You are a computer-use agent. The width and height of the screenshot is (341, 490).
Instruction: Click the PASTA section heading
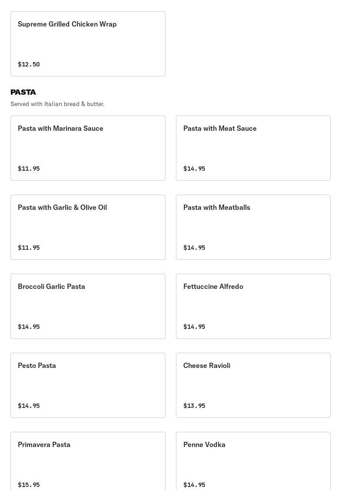click(x=23, y=92)
